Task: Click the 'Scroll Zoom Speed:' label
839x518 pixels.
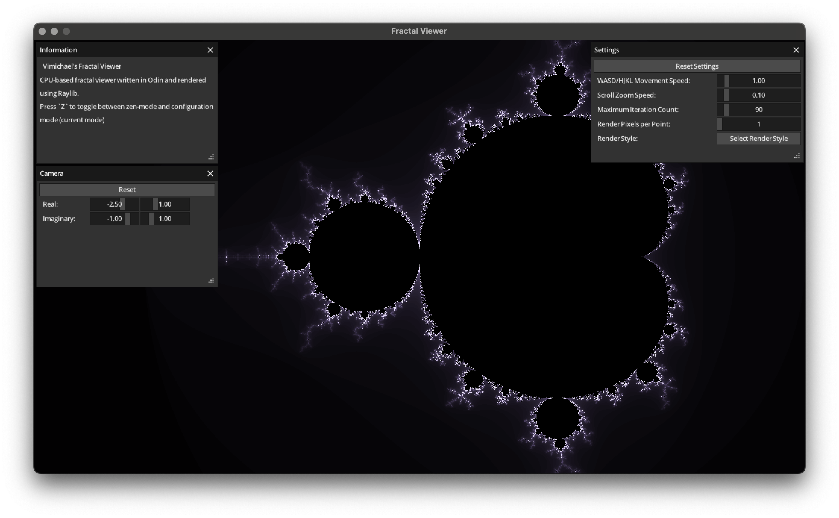Action: (x=626, y=95)
